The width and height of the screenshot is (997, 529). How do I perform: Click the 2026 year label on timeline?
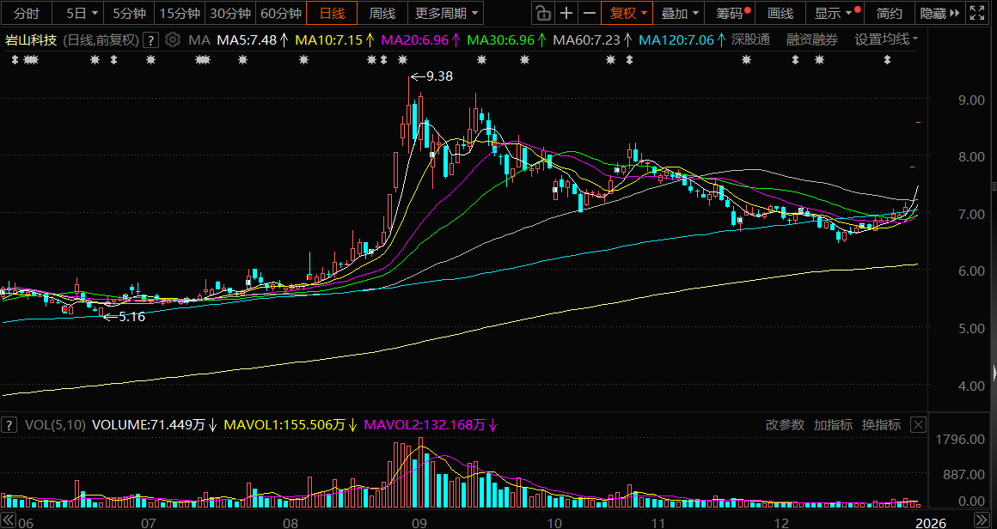tap(930, 523)
